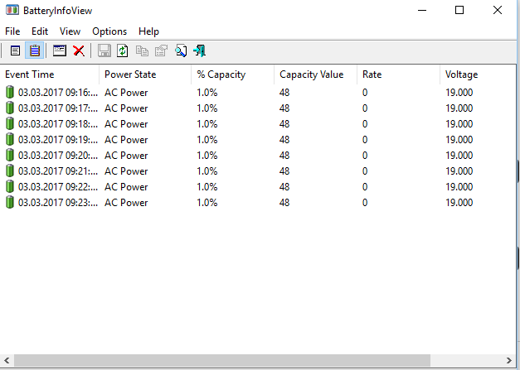Viewport: 520px width, 370px height.
Task: Click battery icon of the 09:19 row
Action: [x=10, y=139]
